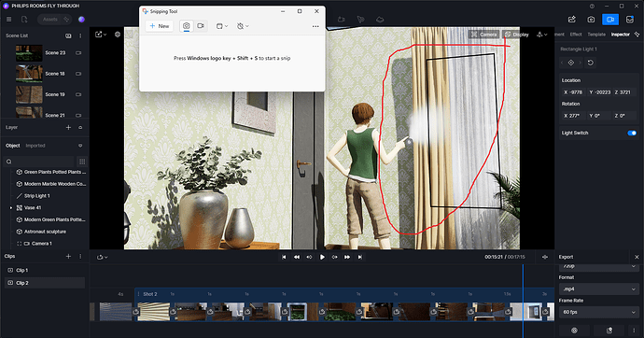This screenshot has height=338, width=644.
Task: Click the keyframe diamond icon in the Inspector
Action: (571, 63)
